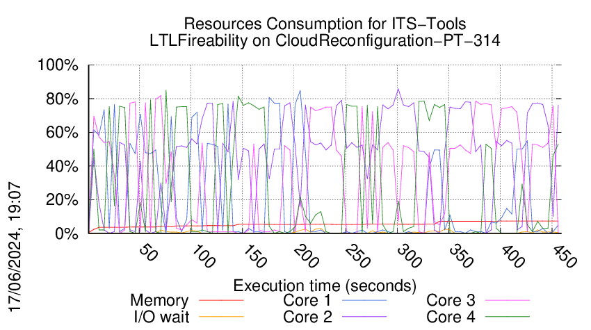Click the 300 seconds x-axis tick label
Image resolution: width=591 pixels, height=330 pixels.
[x=410, y=256]
